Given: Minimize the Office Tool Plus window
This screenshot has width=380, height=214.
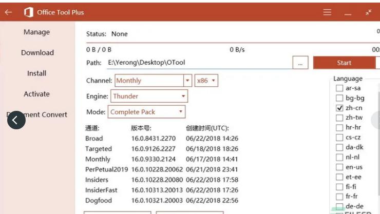Looking at the screenshot, I should click(348, 14).
